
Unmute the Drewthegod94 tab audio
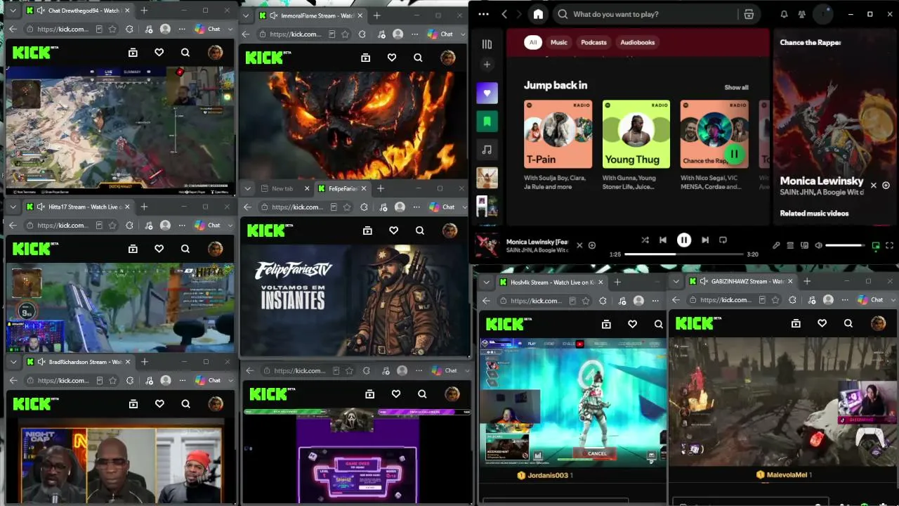click(41, 11)
